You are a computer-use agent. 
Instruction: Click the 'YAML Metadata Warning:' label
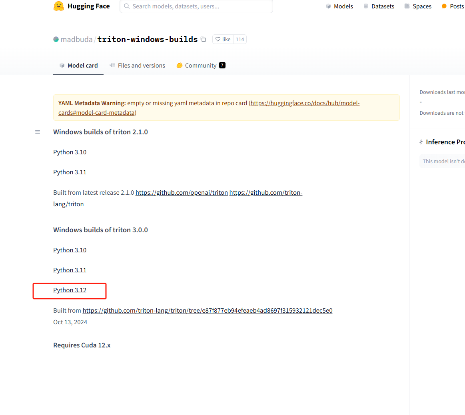click(92, 103)
